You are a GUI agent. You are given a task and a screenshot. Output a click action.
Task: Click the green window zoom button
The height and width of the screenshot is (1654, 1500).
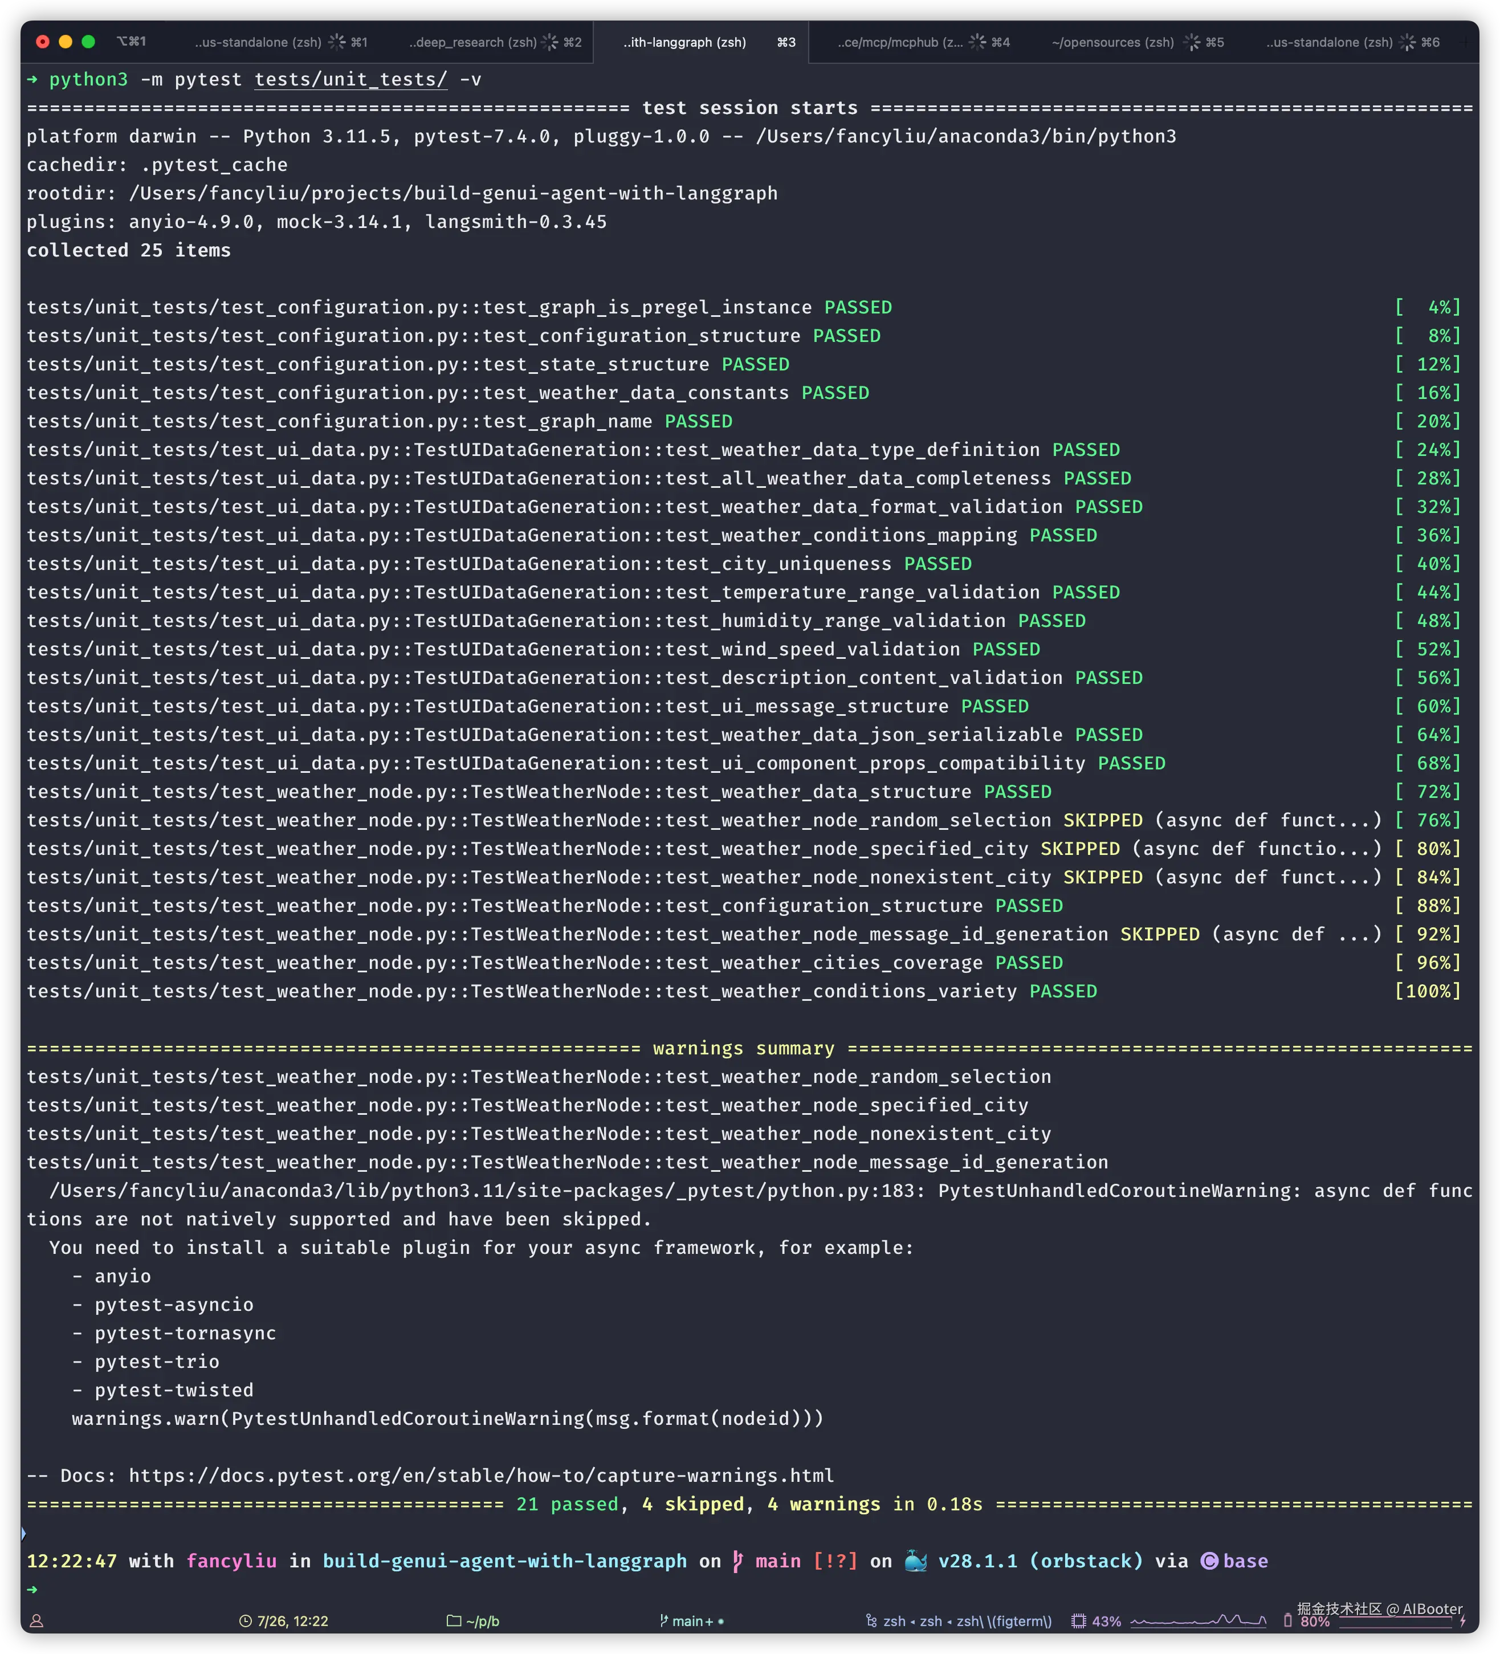89,42
